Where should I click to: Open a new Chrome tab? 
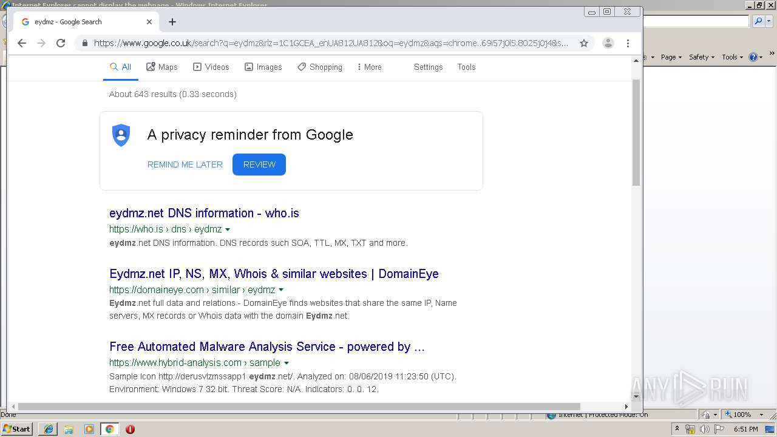172,22
